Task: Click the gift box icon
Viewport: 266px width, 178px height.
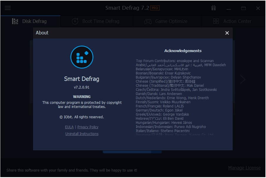Action: 213,8
